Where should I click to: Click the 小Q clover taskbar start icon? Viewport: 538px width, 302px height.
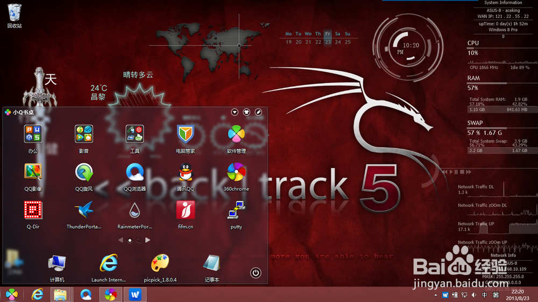pos(12,294)
